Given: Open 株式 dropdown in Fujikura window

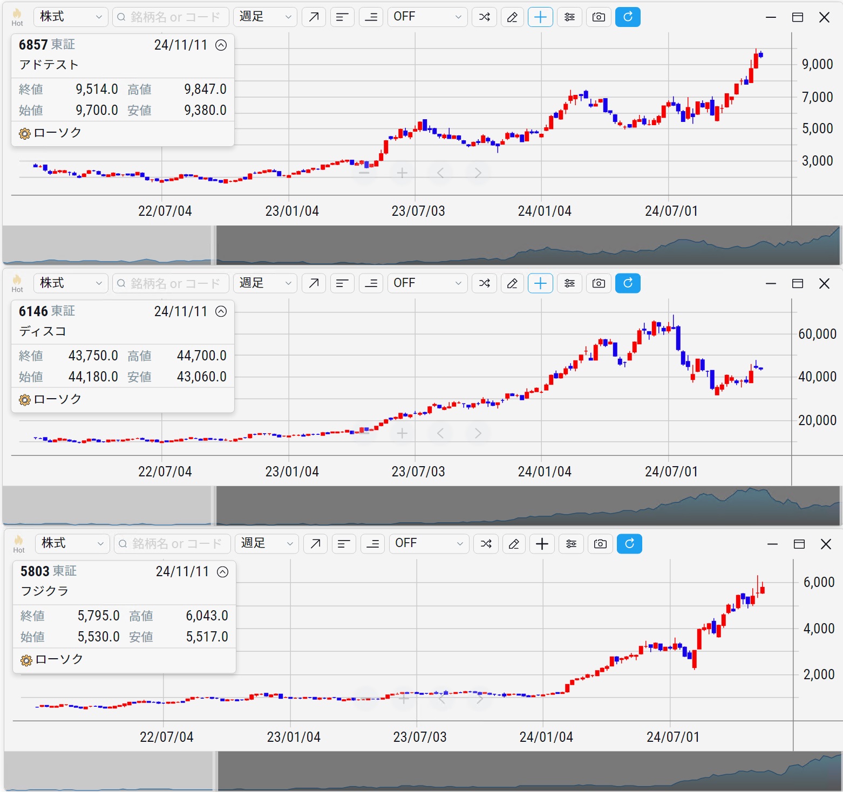Looking at the screenshot, I should [x=72, y=544].
